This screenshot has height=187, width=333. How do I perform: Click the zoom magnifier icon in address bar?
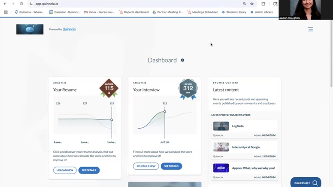point(245,4)
